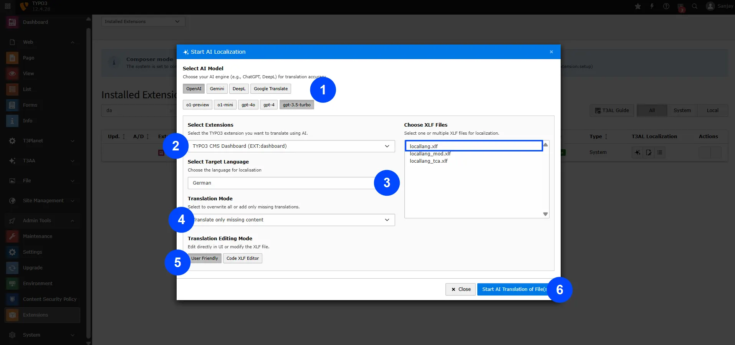Choose the o1-preview model

(x=198, y=105)
